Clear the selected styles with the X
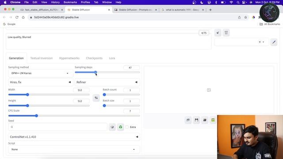This screenshot has height=159, width=283. click(x=260, y=42)
